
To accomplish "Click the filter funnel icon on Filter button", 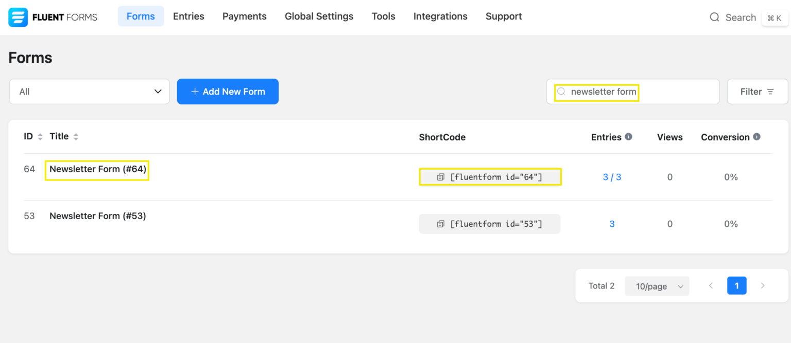I will point(771,91).
